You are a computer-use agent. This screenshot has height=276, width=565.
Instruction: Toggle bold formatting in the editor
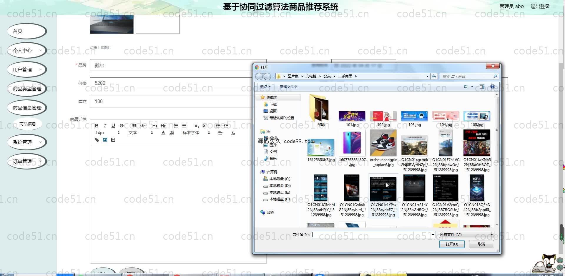pyautogui.click(x=97, y=126)
